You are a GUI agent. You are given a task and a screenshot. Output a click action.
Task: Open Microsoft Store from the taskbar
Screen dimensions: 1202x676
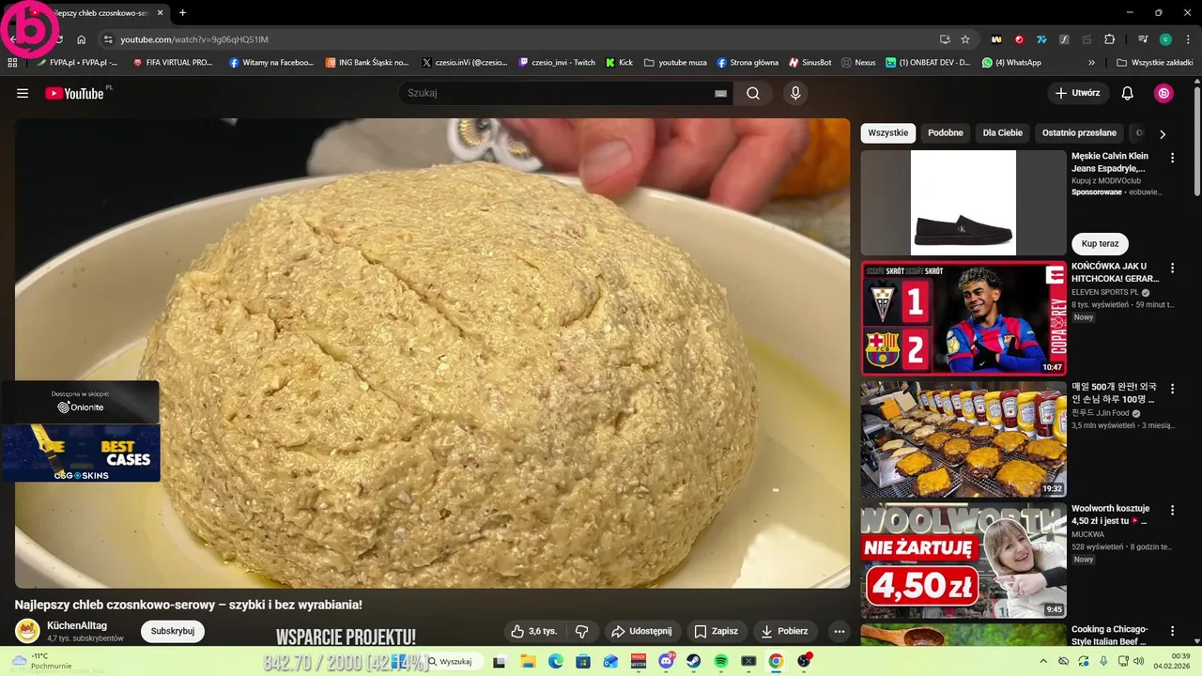(x=583, y=661)
